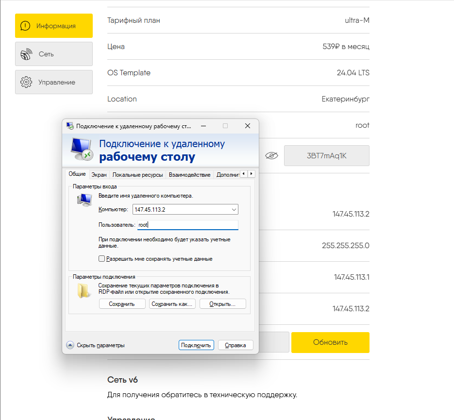Select the OS Template value 24.04 LTS
Viewport: 454px width, 420px height.
coord(353,73)
